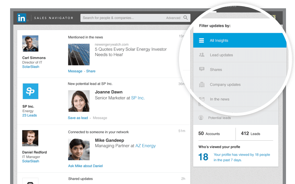Screen dimensions: 295x184
Task: Click the Carl Simmons name
Action: [x=34, y=58]
